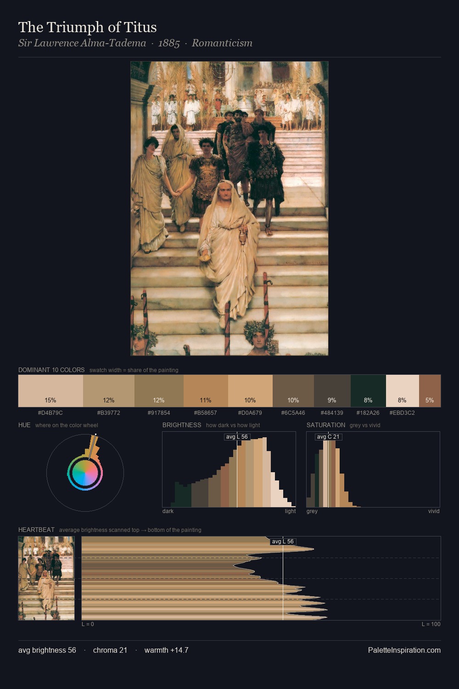This screenshot has height=689, width=459.
Task: Click the year 1885
Action: (x=169, y=43)
